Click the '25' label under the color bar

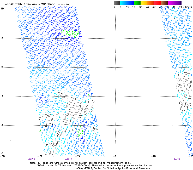point(147,7)
